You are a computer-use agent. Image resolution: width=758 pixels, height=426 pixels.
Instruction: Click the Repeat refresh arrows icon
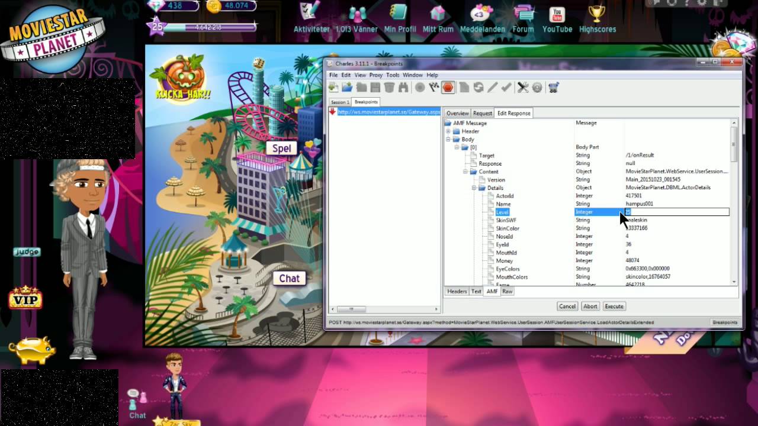tap(478, 88)
